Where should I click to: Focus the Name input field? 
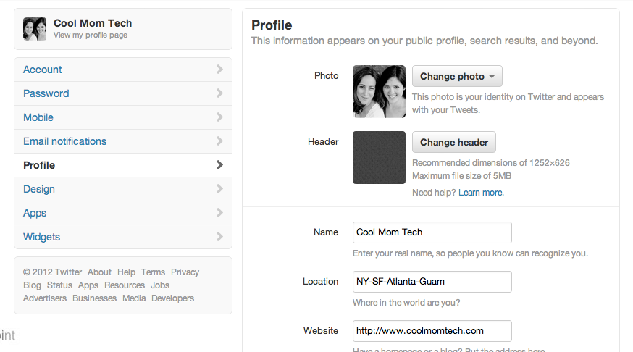click(x=432, y=232)
